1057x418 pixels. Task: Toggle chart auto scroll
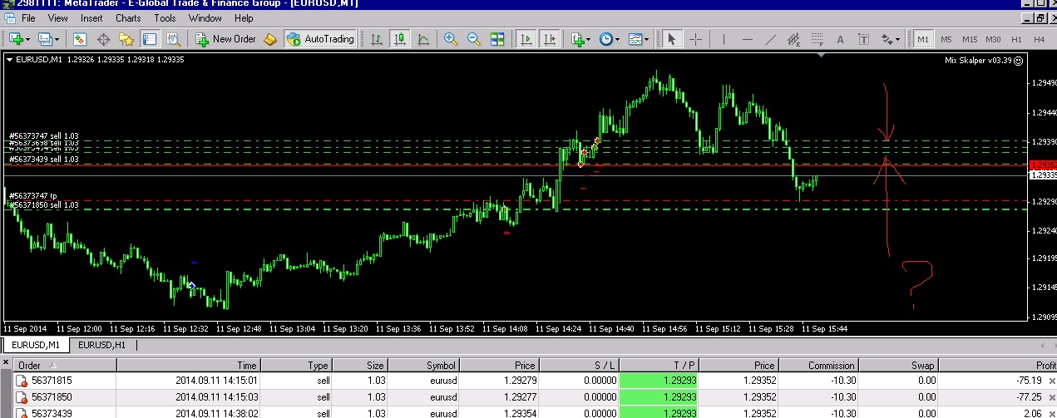[526, 38]
